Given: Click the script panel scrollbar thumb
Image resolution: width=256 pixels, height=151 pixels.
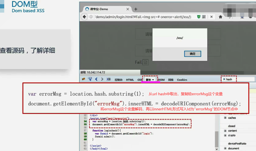Looking at the screenshot, I should coord(217,139).
